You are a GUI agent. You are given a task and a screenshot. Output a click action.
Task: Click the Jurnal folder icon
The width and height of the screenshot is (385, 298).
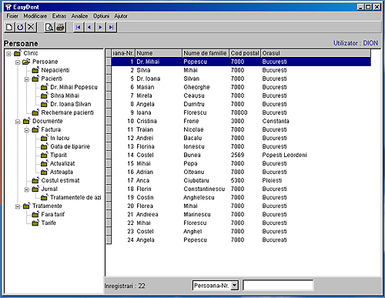(35, 189)
